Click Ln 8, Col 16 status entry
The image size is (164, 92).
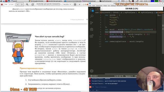pos(119,76)
